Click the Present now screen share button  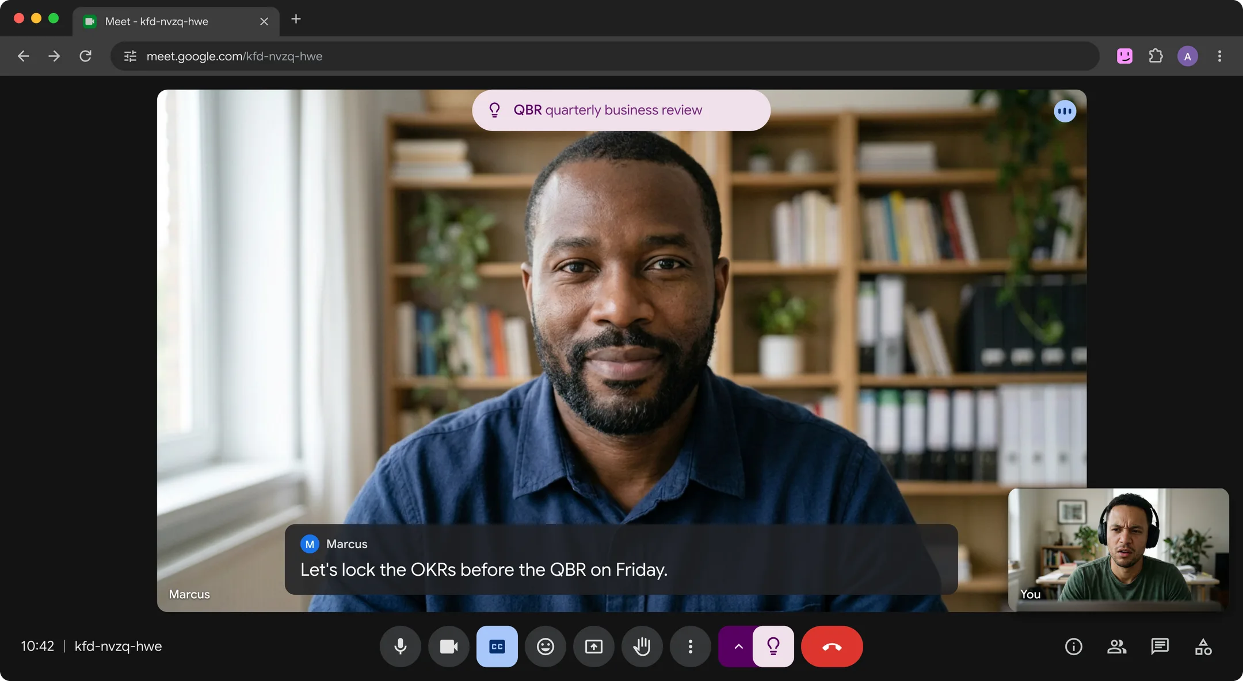(594, 647)
